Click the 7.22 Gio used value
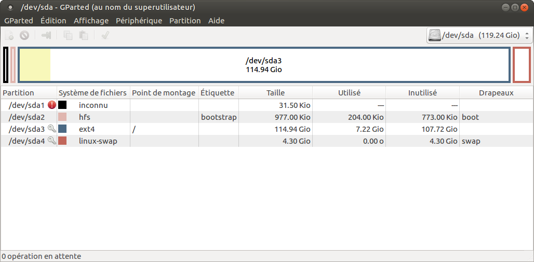Screen dimensions: 534x262 pyautogui.click(x=370, y=129)
